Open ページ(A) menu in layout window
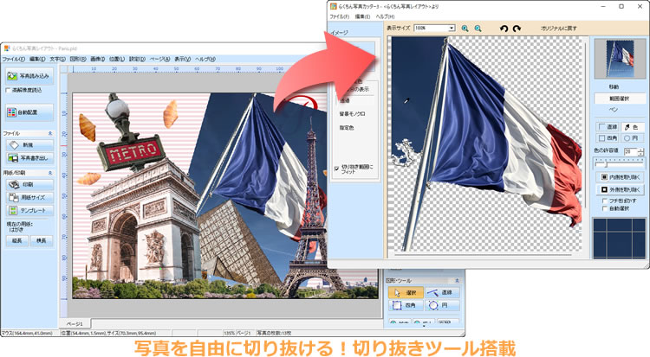This screenshot has width=650, height=357. coord(159,59)
